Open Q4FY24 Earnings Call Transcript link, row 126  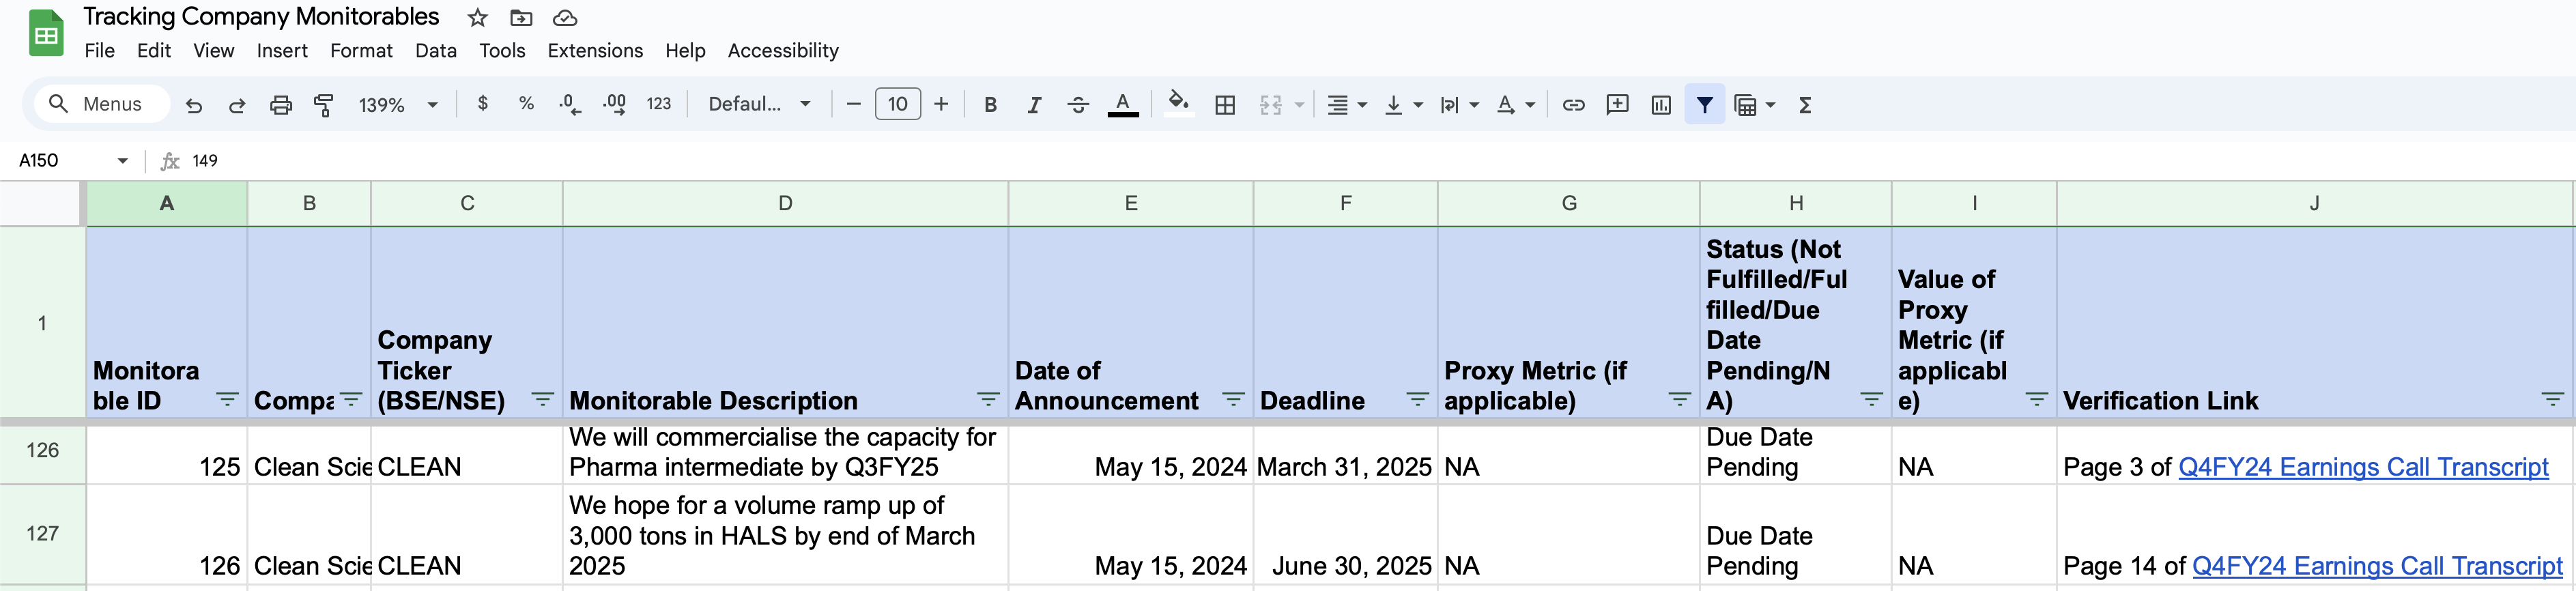pos(2363,467)
